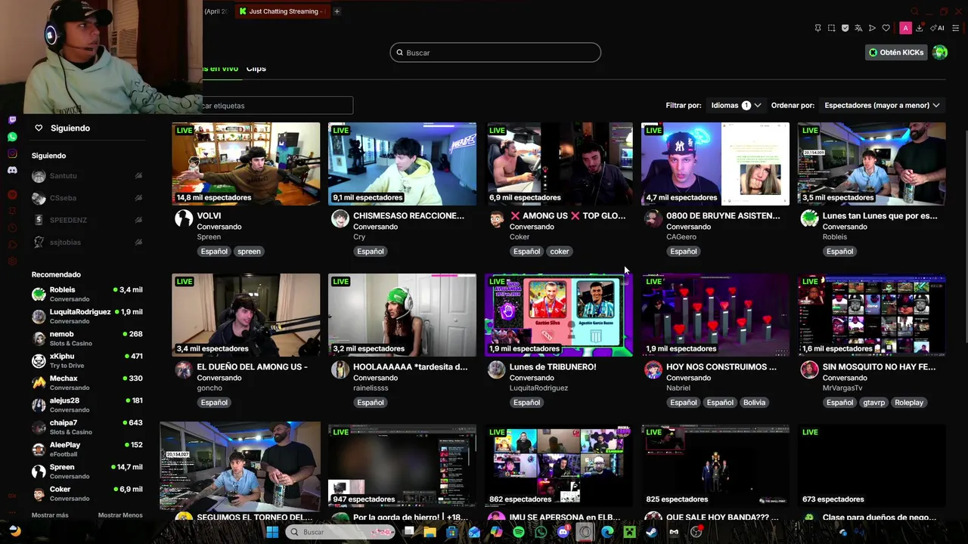
Task: Click the shield ad-blocker icon in toolbar
Action: pos(845,28)
